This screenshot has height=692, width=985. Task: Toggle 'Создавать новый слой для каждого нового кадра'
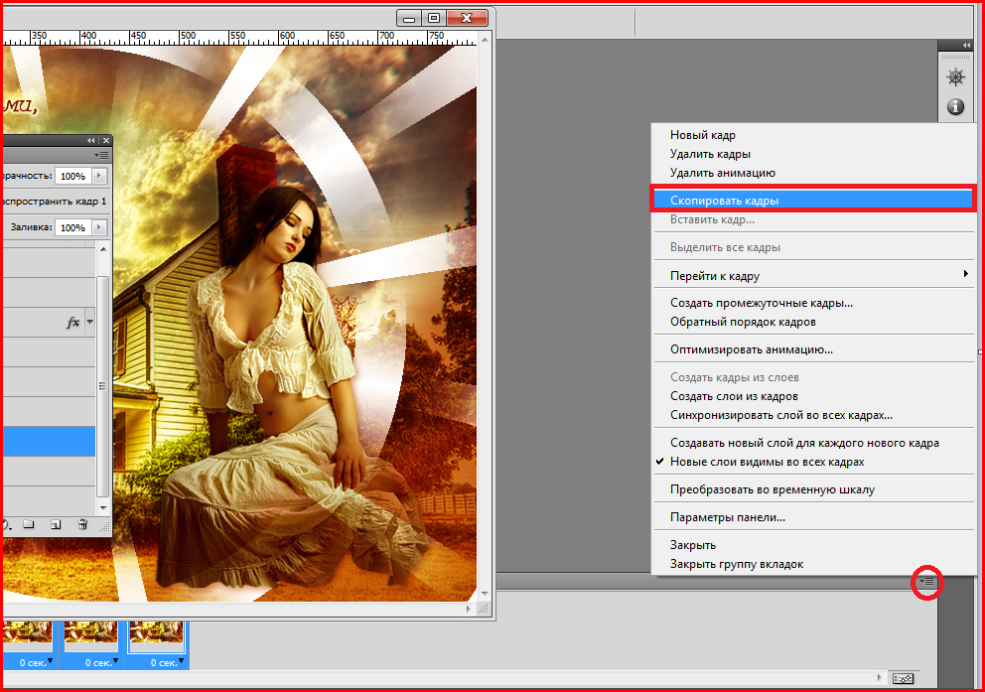tap(804, 443)
